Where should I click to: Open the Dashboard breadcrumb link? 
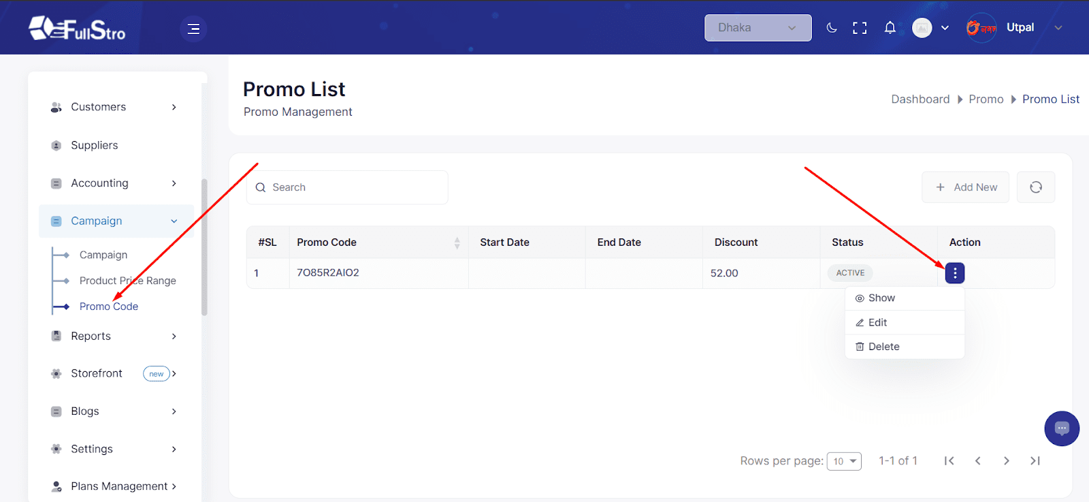(x=920, y=99)
